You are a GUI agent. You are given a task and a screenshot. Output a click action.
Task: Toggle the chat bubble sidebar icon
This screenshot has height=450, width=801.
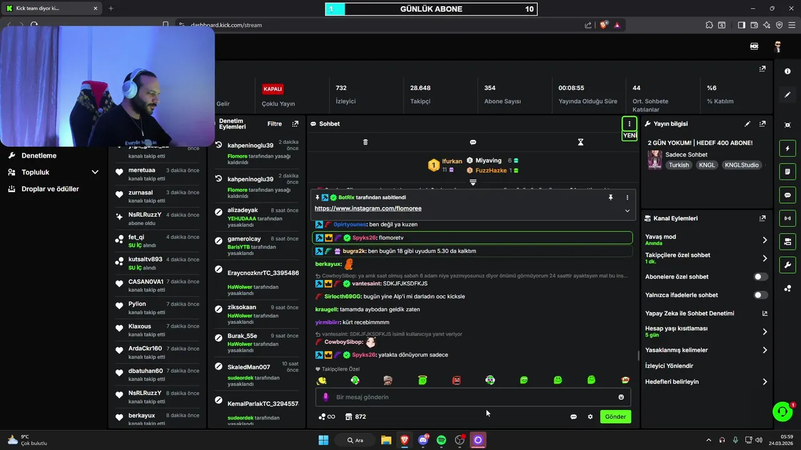pos(787,195)
